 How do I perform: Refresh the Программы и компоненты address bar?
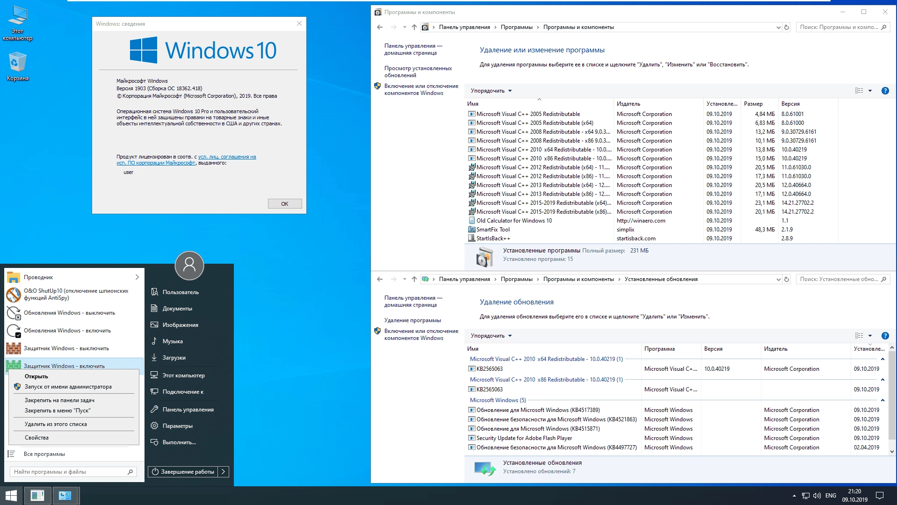pyautogui.click(x=787, y=27)
